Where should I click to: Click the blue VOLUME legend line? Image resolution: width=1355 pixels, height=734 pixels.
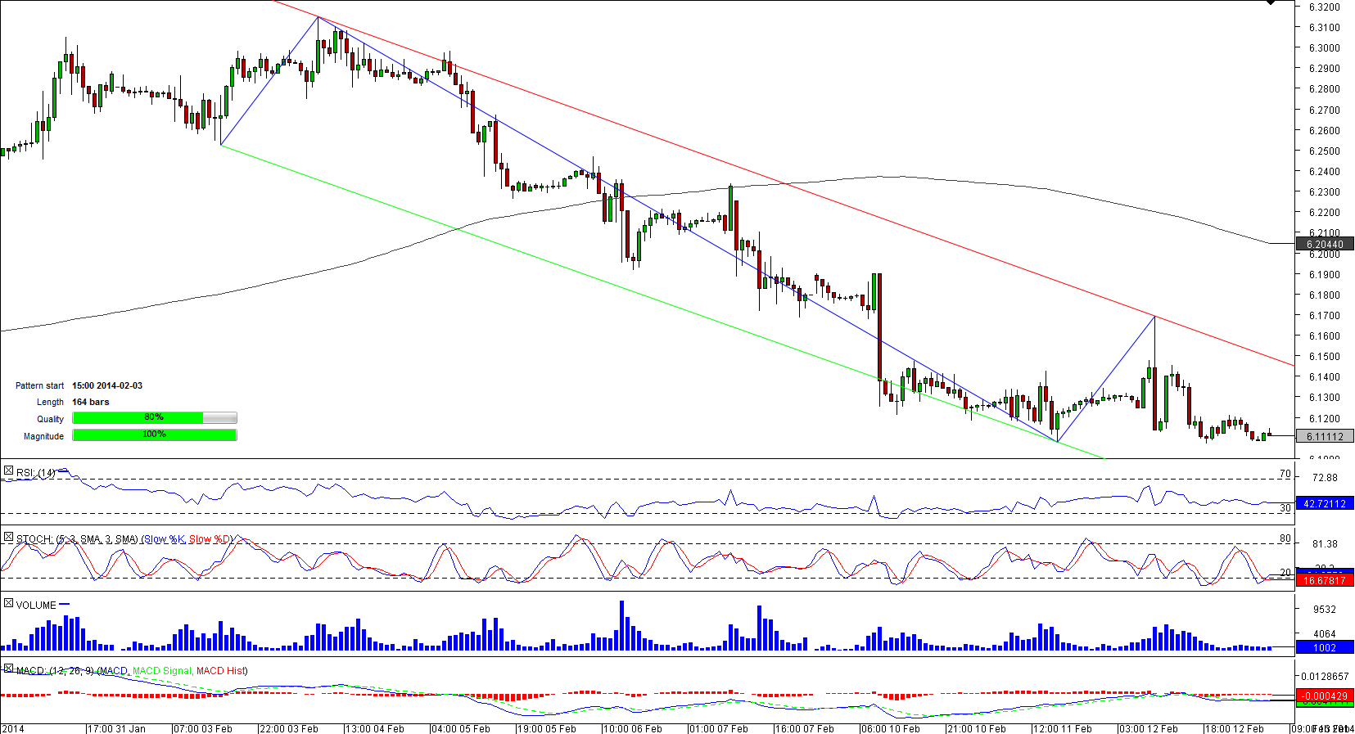click(65, 605)
